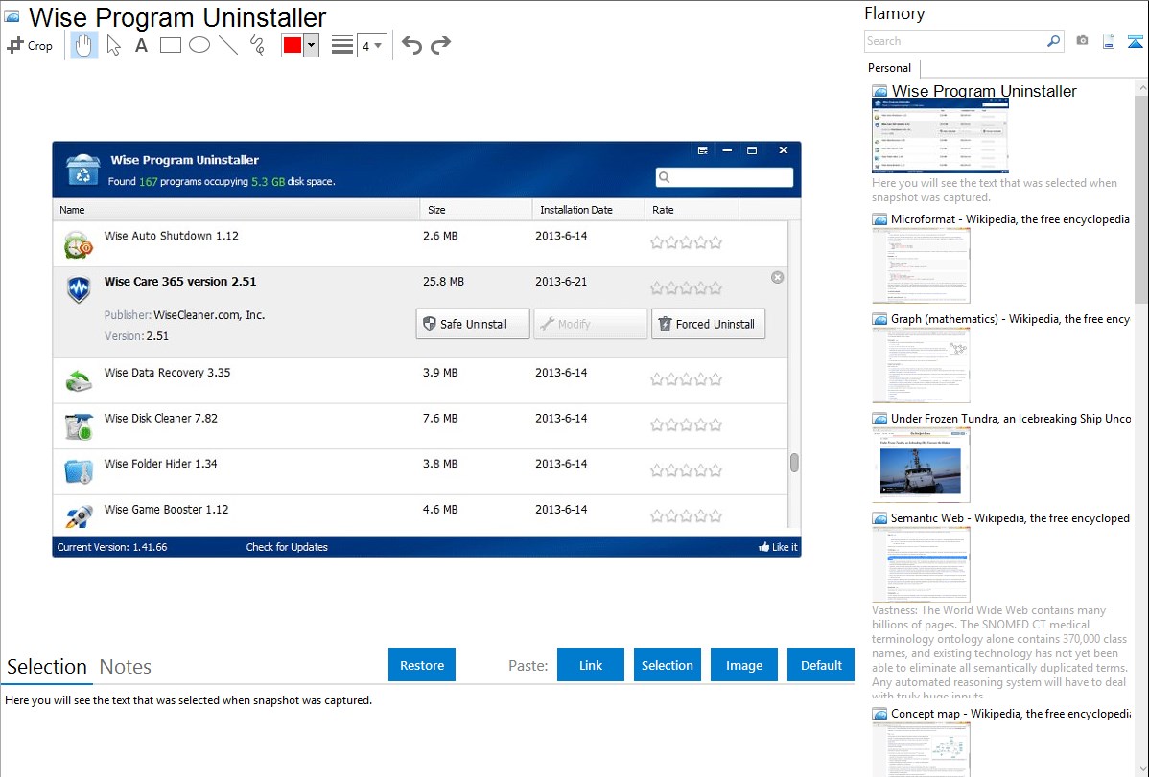Screen dimensions: 1149x777
Task: Click the Modify button
Action: [591, 324]
